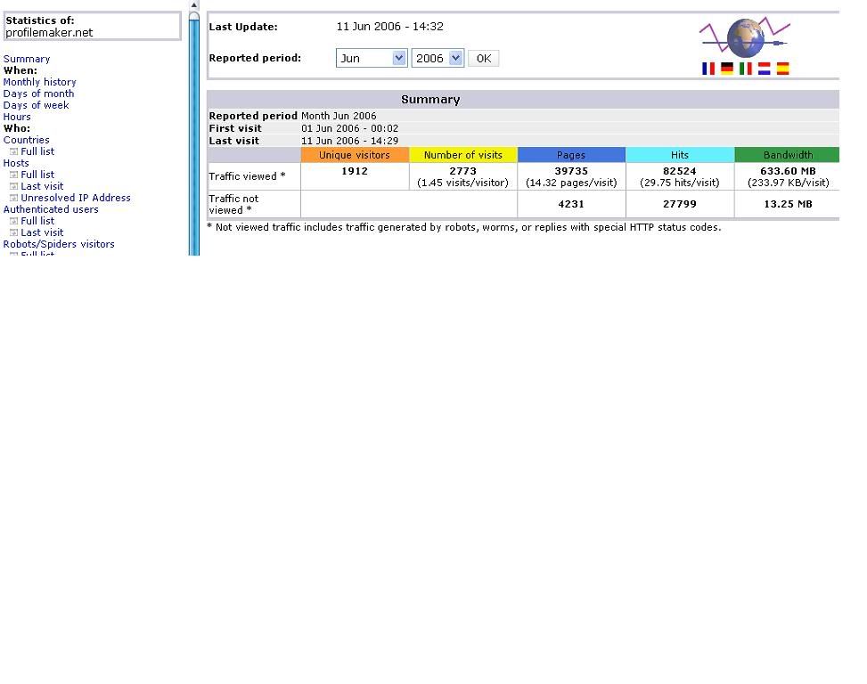
Task: Click the pages viewed value 39735
Action: click(x=571, y=171)
